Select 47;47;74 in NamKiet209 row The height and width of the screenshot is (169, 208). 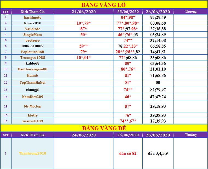pyautogui.click(x=158, y=97)
